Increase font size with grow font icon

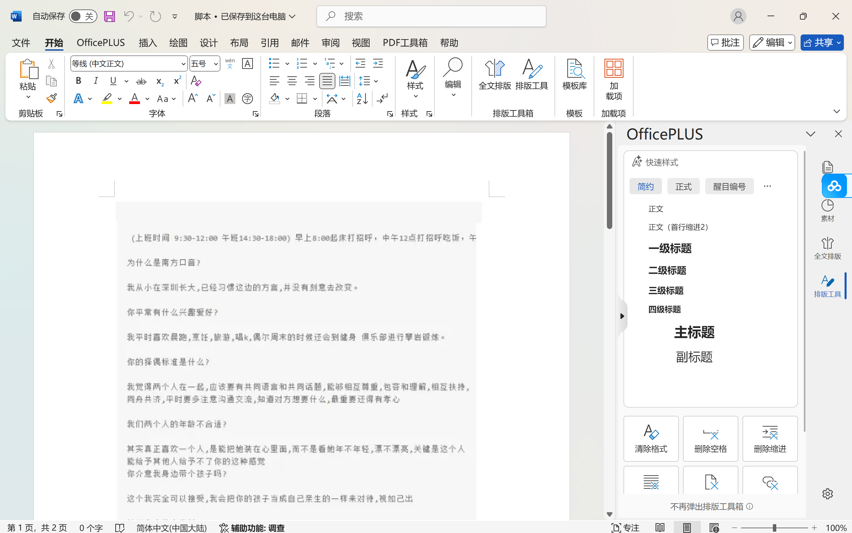click(x=193, y=98)
